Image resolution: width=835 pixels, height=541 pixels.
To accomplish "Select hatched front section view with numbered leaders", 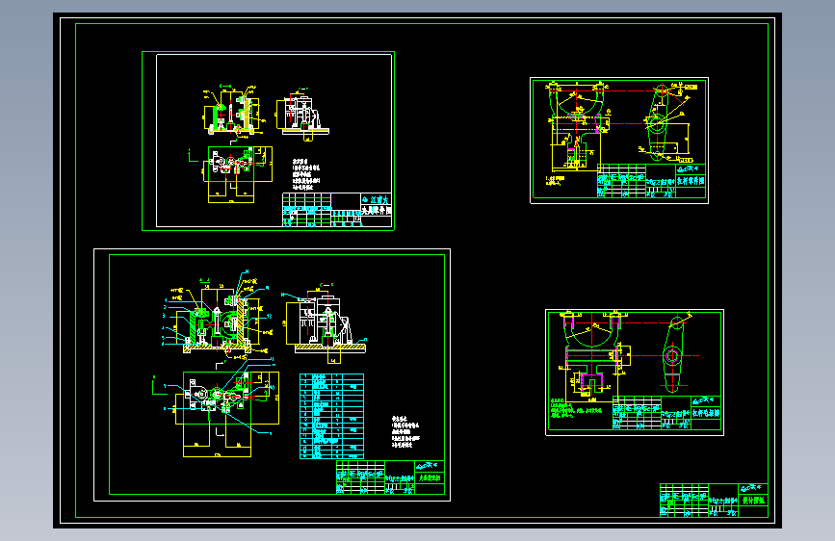I will 219,313.
